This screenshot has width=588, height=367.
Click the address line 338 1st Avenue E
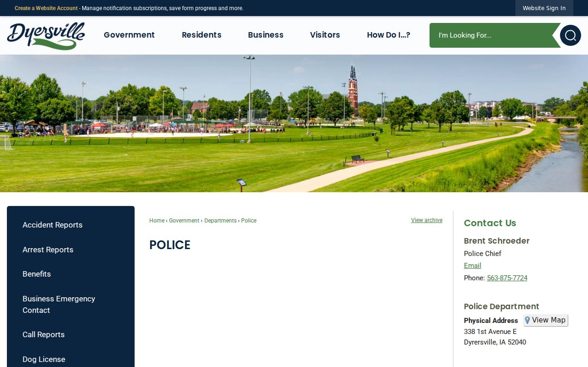[x=490, y=332]
